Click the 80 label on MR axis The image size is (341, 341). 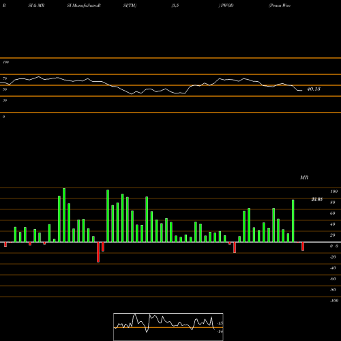click(x=333, y=203)
